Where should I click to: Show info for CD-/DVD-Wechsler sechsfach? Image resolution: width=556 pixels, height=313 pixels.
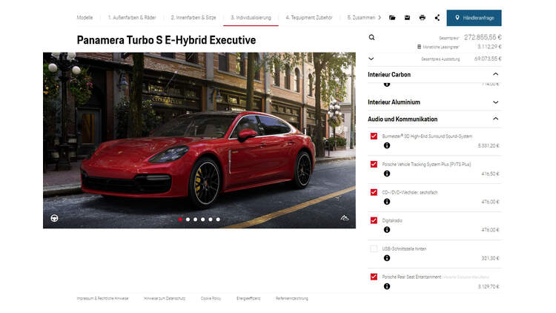click(x=387, y=202)
